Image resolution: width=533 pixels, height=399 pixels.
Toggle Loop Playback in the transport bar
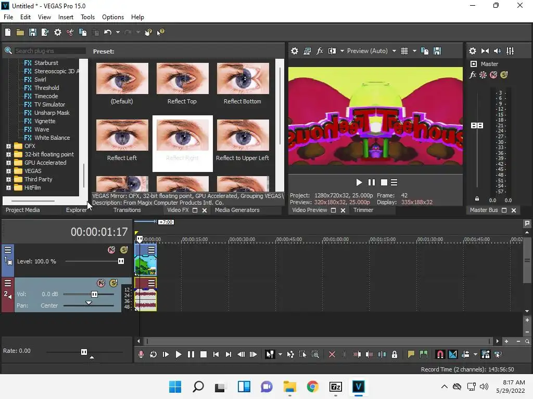(x=154, y=354)
